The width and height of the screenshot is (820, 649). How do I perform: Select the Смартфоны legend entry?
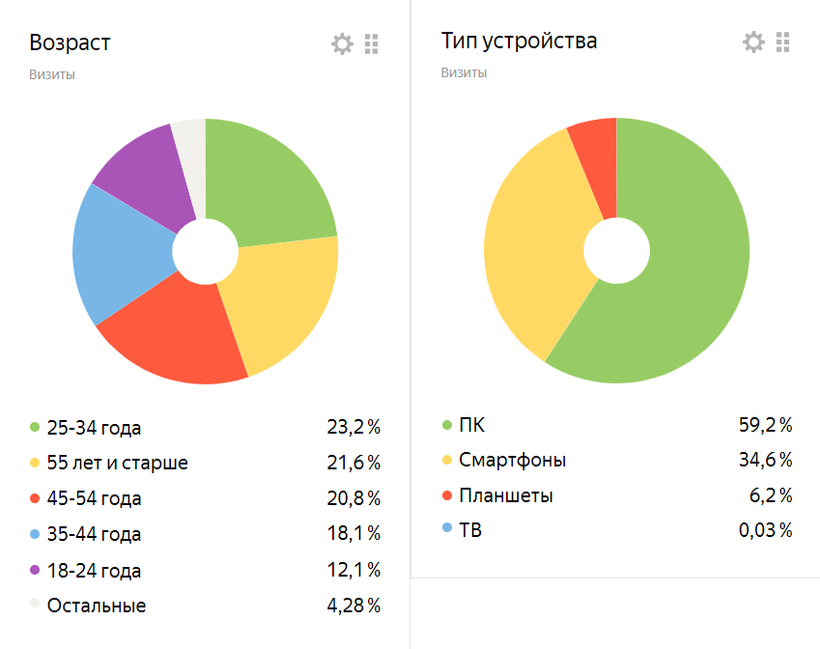click(x=512, y=460)
